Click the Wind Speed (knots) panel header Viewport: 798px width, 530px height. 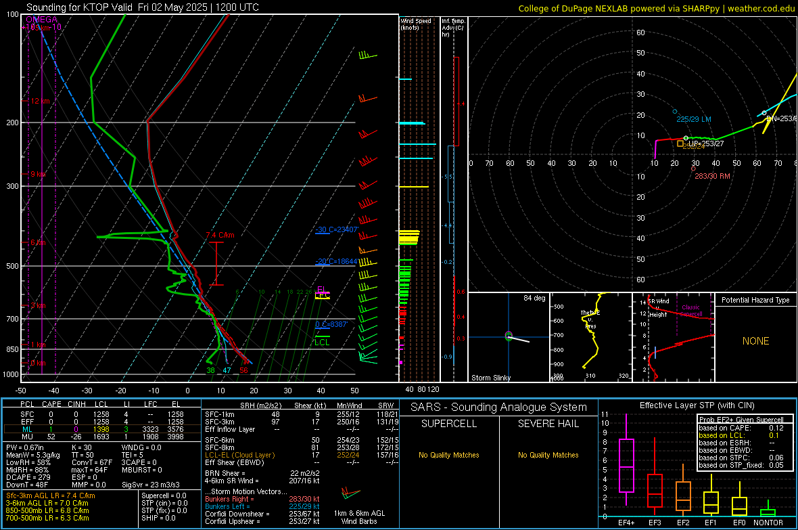(x=416, y=24)
